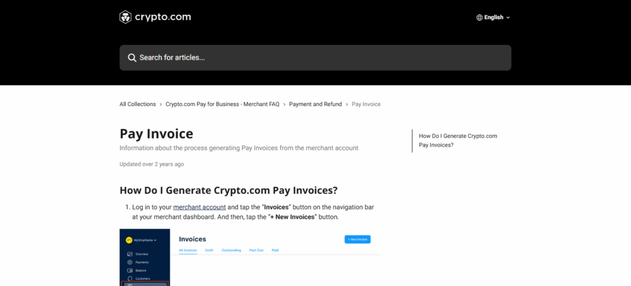Expand the MyShopName dropdown chevron

tap(156, 240)
